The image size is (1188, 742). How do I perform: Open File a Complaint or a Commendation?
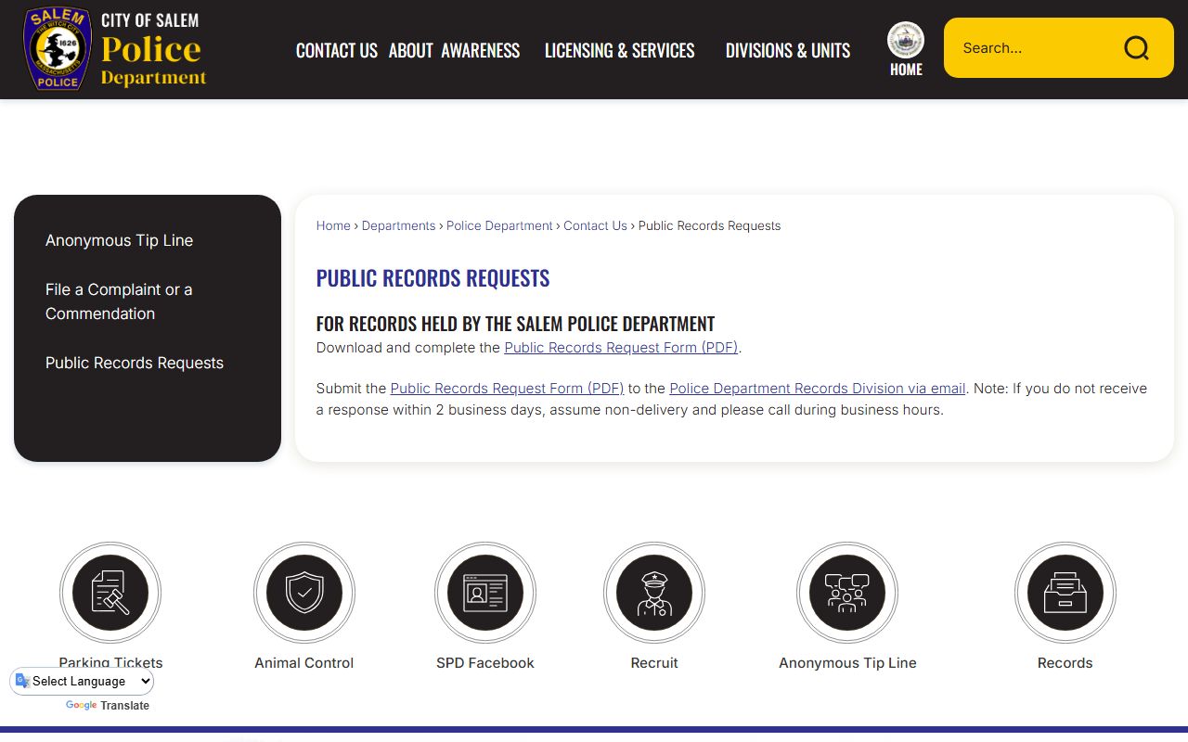[x=119, y=301]
